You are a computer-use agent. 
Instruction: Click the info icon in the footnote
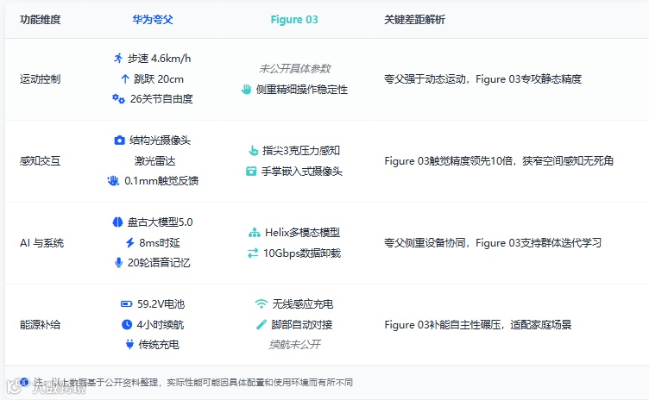pos(24,382)
